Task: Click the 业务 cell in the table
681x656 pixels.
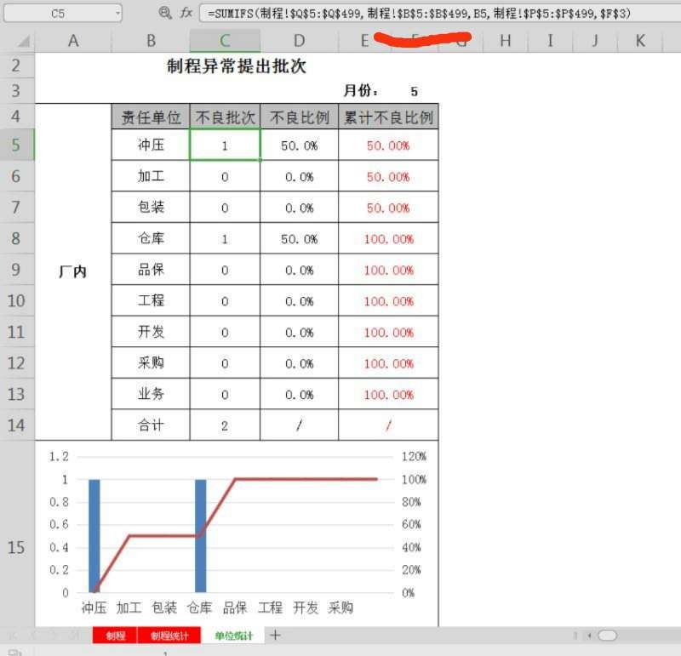Action: (x=151, y=394)
